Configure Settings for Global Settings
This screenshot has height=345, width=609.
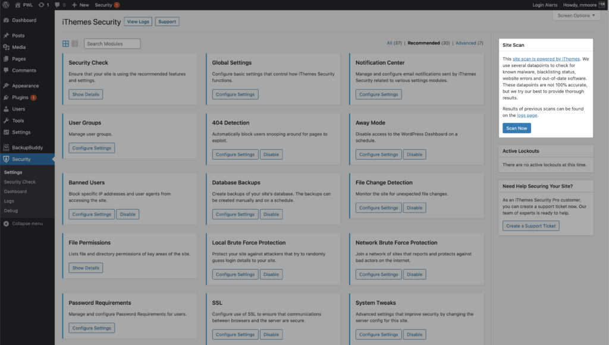pyautogui.click(x=236, y=94)
